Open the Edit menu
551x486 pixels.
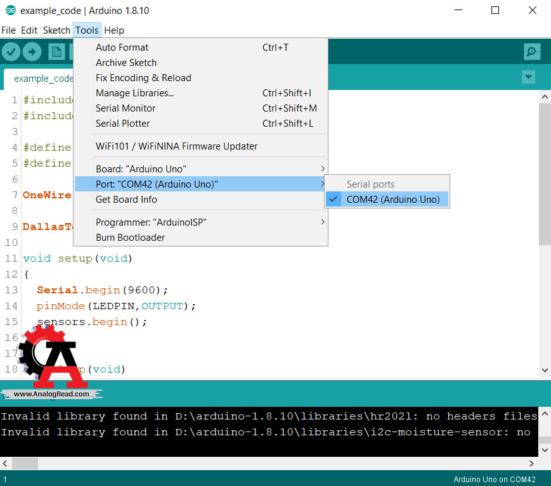(29, 30)
